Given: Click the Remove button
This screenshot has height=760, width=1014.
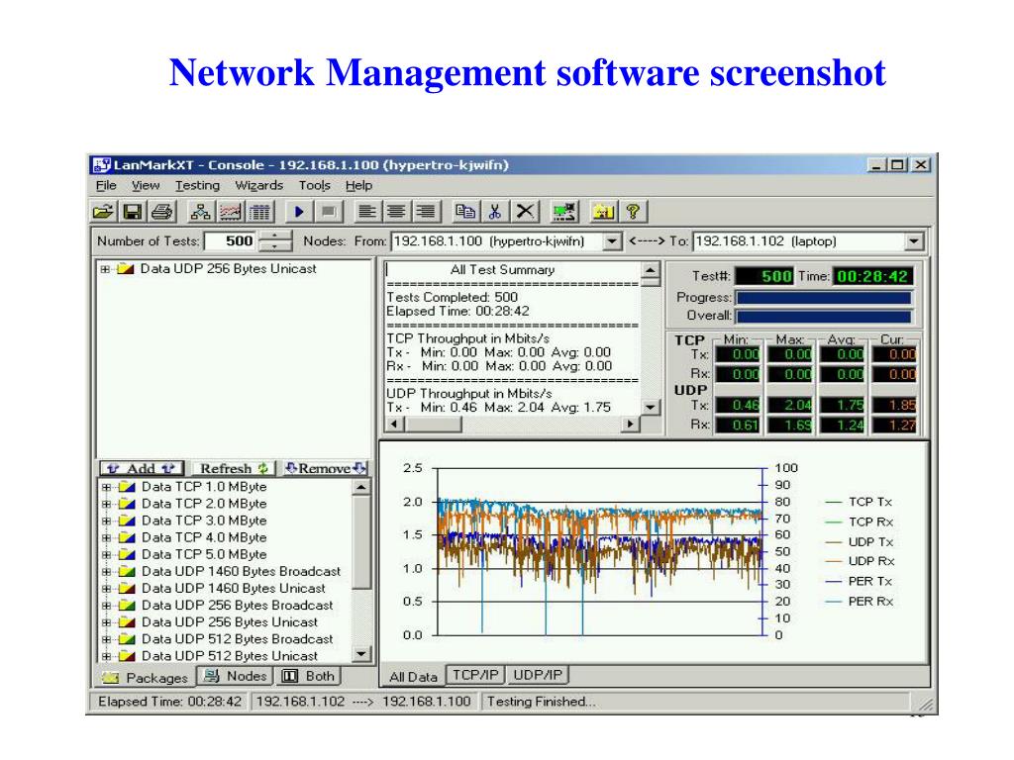Looking at the screenshot, I should pos(326,468).
